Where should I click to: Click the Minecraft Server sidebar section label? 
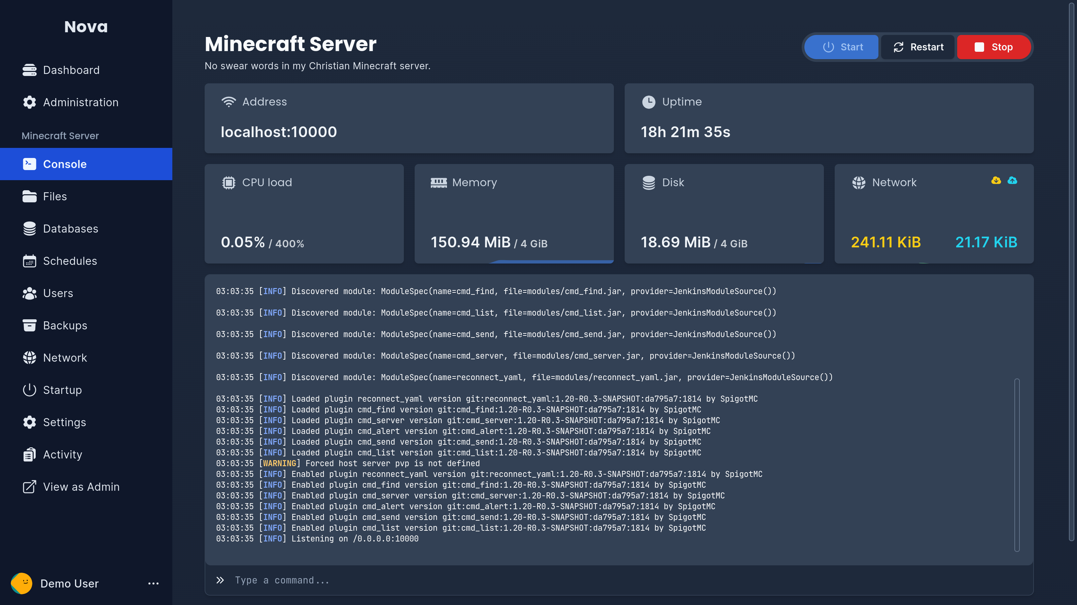coord(60,136)
